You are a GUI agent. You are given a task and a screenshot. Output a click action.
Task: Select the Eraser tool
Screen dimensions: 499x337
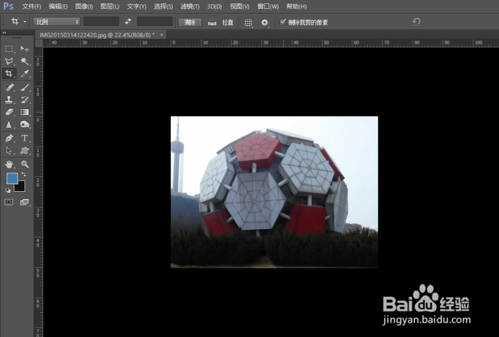tap(9, 112)
